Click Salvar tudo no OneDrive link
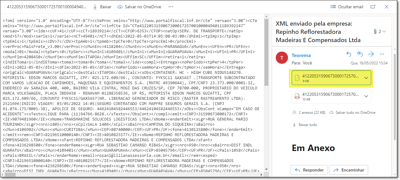 coord(352,113)
